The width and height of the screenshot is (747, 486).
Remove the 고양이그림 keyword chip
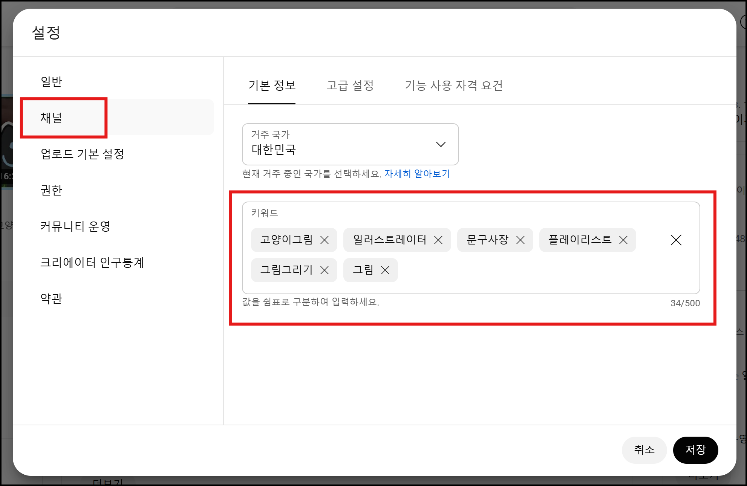tap(325, 240)
